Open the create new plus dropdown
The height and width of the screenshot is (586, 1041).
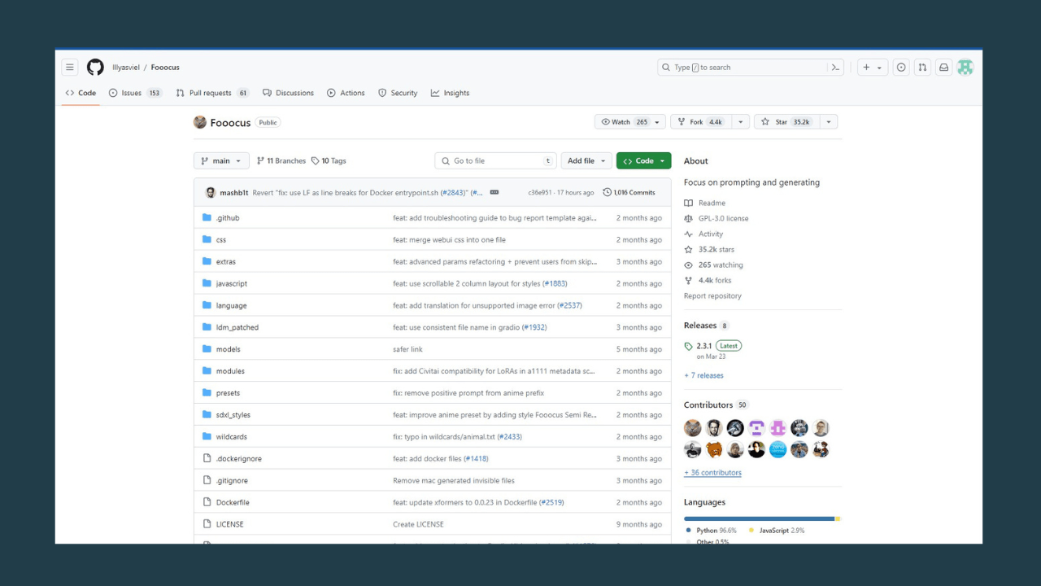pos(872,68)
